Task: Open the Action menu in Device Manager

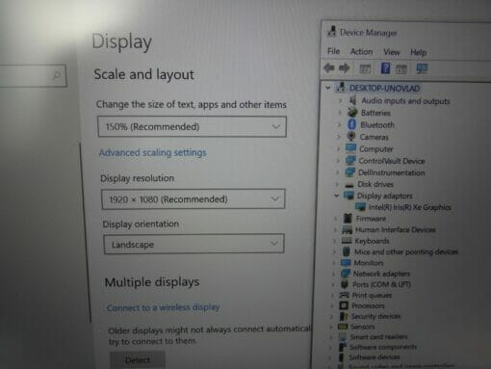Action: [361, 51]
